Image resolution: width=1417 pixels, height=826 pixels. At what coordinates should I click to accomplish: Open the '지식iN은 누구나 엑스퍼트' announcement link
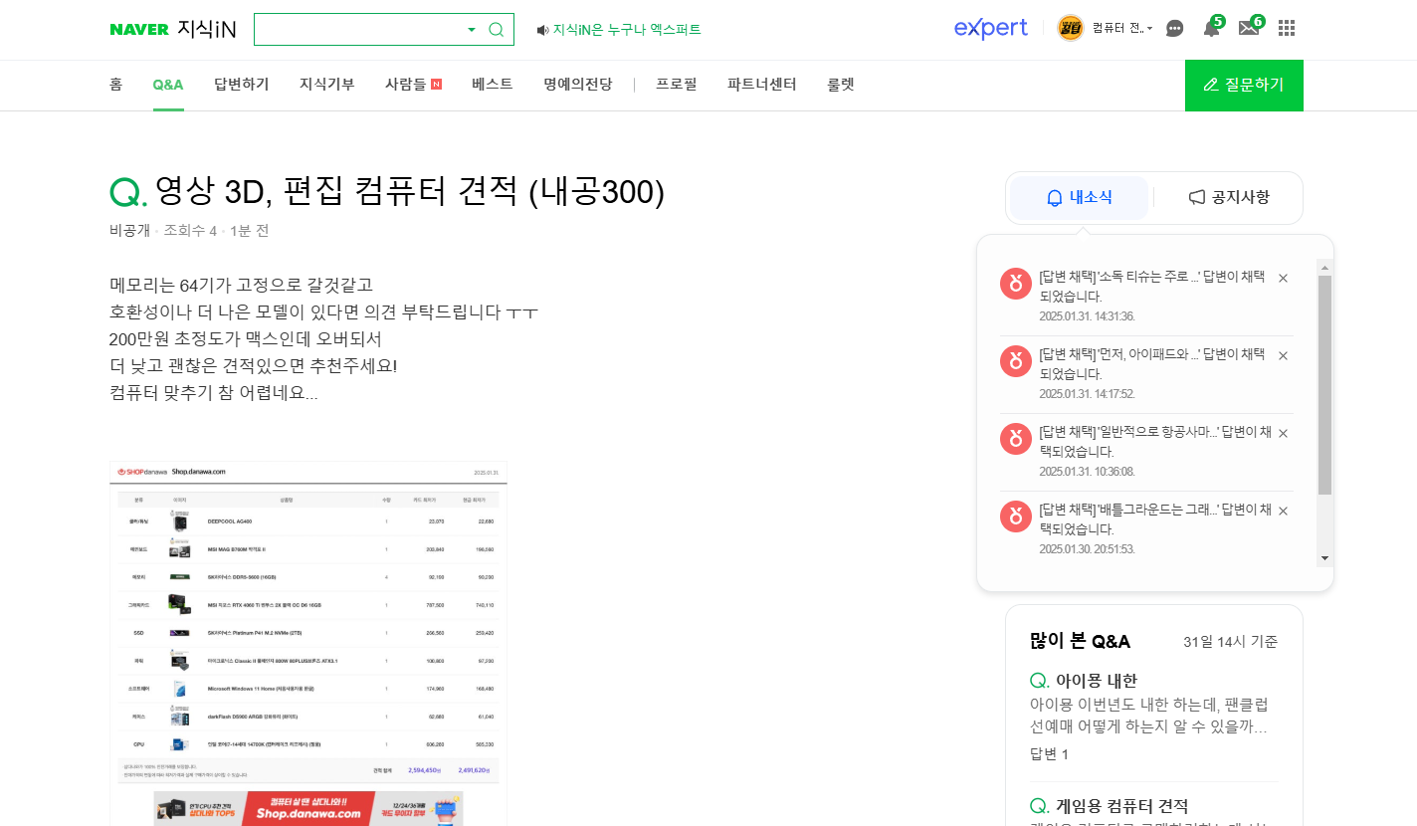pyautogui.click(x=619, y=30)
